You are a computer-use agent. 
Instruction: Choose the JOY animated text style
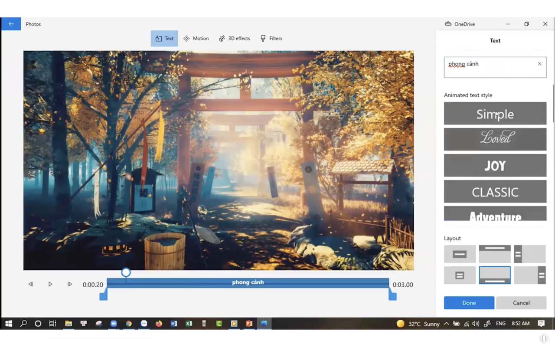[495, 165]
